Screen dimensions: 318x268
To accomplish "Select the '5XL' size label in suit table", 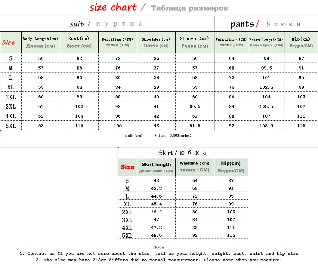I will [x=11, y=126].
